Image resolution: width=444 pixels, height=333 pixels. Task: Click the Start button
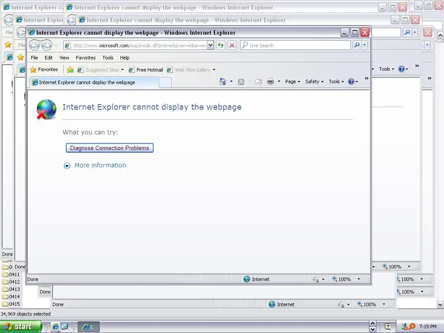[x=21, y=326]
